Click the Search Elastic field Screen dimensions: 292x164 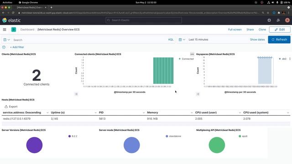pyautogui.click(x=144, y=20)
